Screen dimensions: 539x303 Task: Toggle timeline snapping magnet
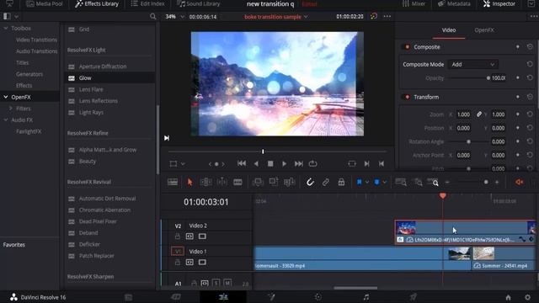[x=310, y=182]
